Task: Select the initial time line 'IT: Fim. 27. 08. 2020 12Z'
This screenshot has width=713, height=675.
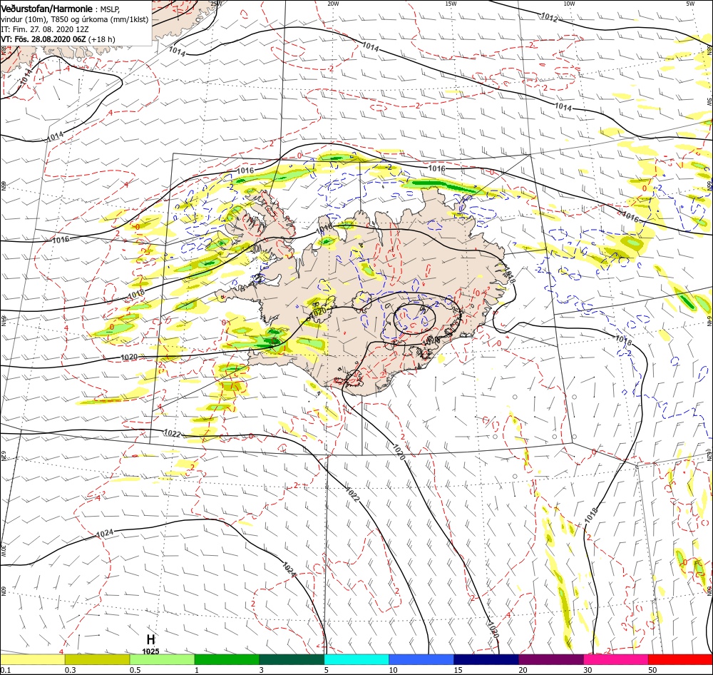Action: pyautogui.click(x=44, y=29)
